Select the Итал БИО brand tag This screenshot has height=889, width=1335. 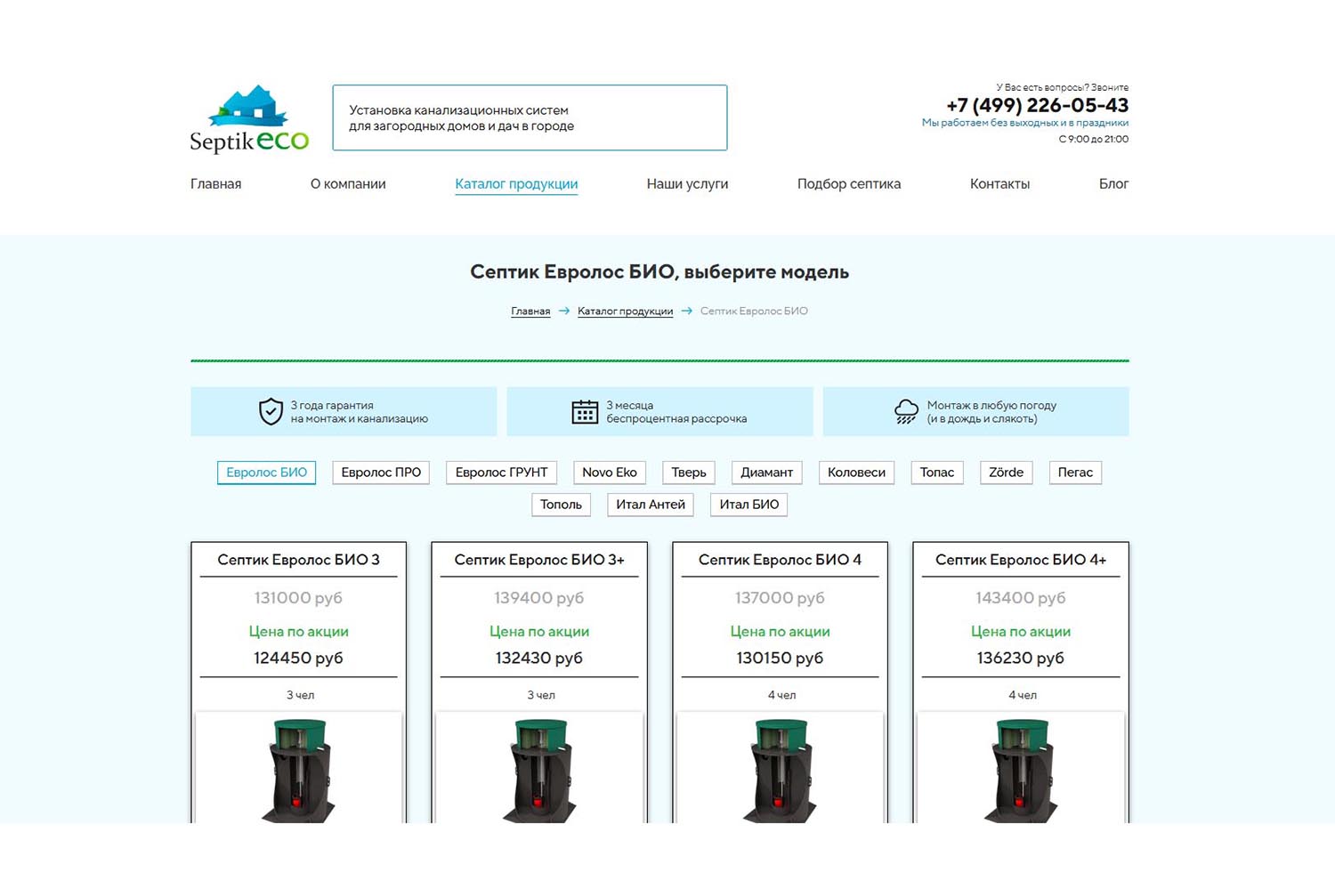click(748, 505)
